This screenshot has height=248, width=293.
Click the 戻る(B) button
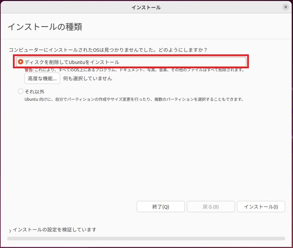211,207
